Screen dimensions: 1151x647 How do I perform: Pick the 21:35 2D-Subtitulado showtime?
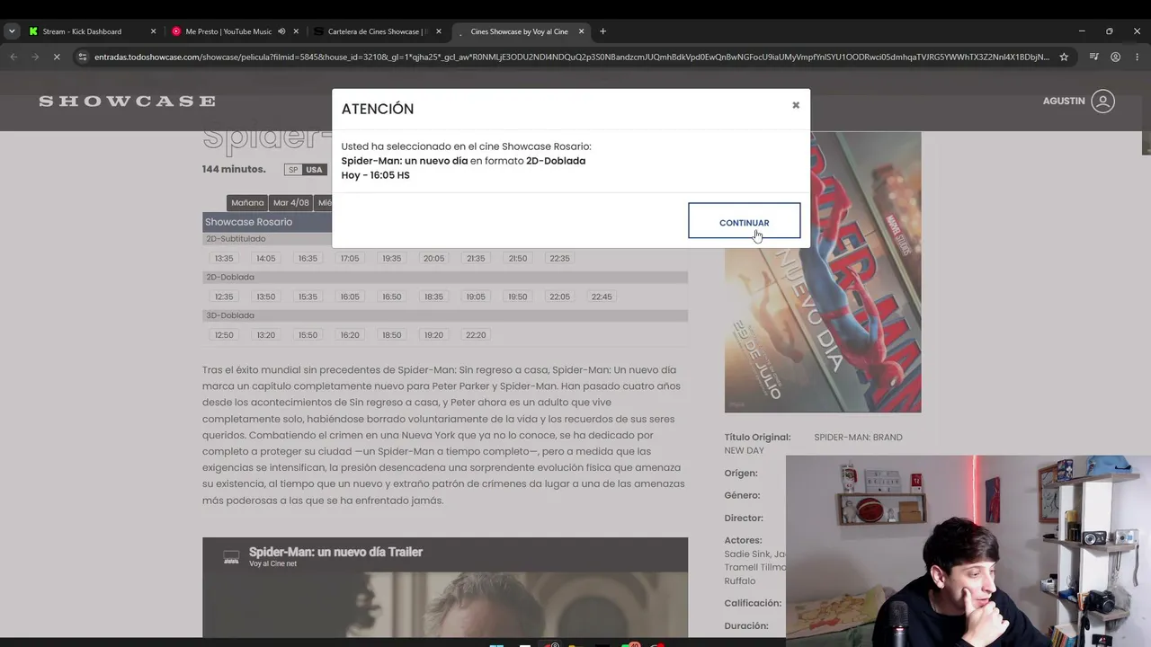coord(476,258)
